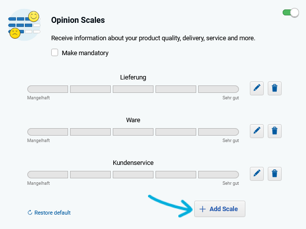Image resolution: width=306 pixels, height=229 pixels.
Task: Select the middle segment of the Ware scale
Action: pyautogui.click(x=133, y=132)
